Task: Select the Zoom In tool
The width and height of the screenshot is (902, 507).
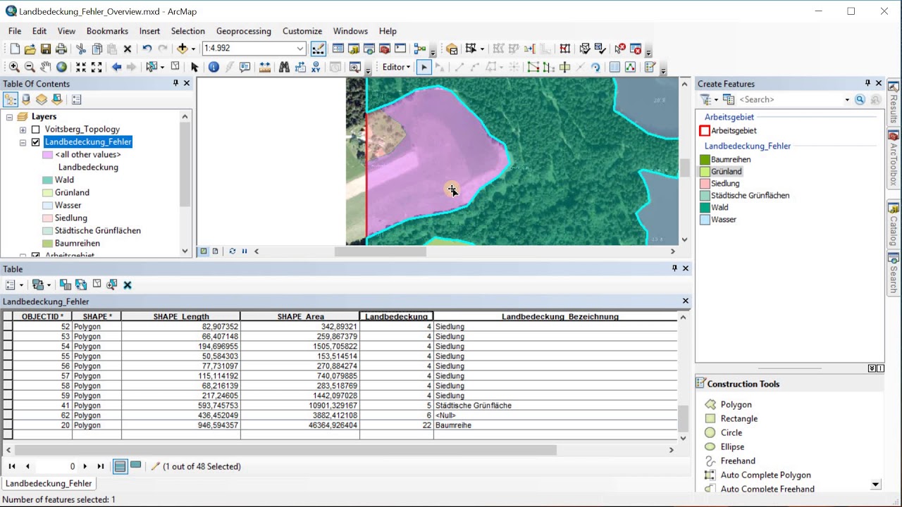Action: coord(13,67)
